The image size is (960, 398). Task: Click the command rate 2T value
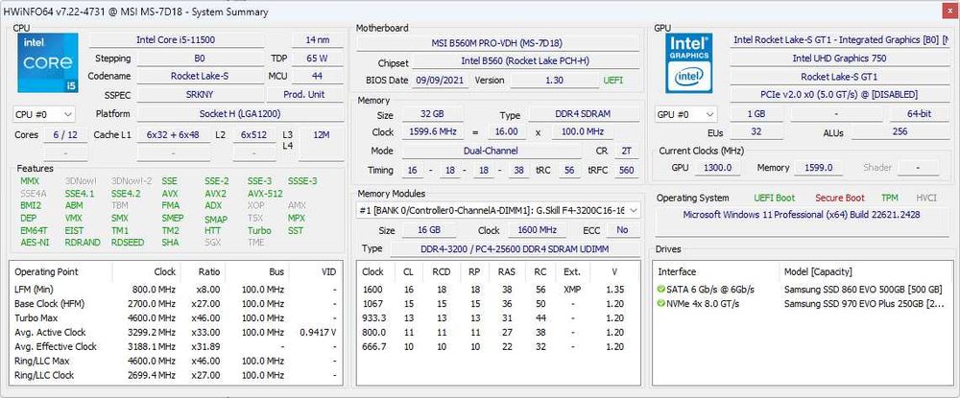coord(626,151)
